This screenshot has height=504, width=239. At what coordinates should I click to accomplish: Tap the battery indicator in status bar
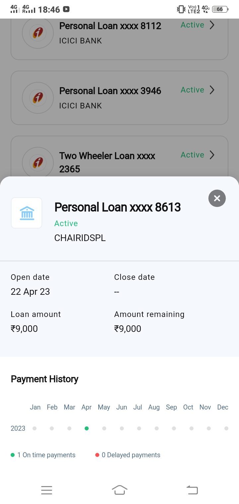coord(220,9)
